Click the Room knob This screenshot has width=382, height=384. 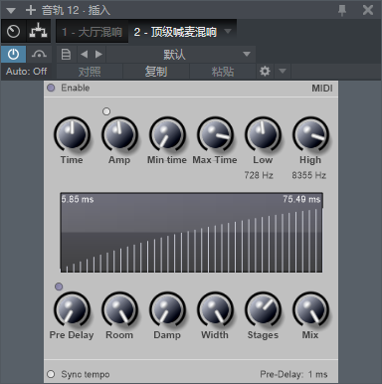(x=119, y=310)
